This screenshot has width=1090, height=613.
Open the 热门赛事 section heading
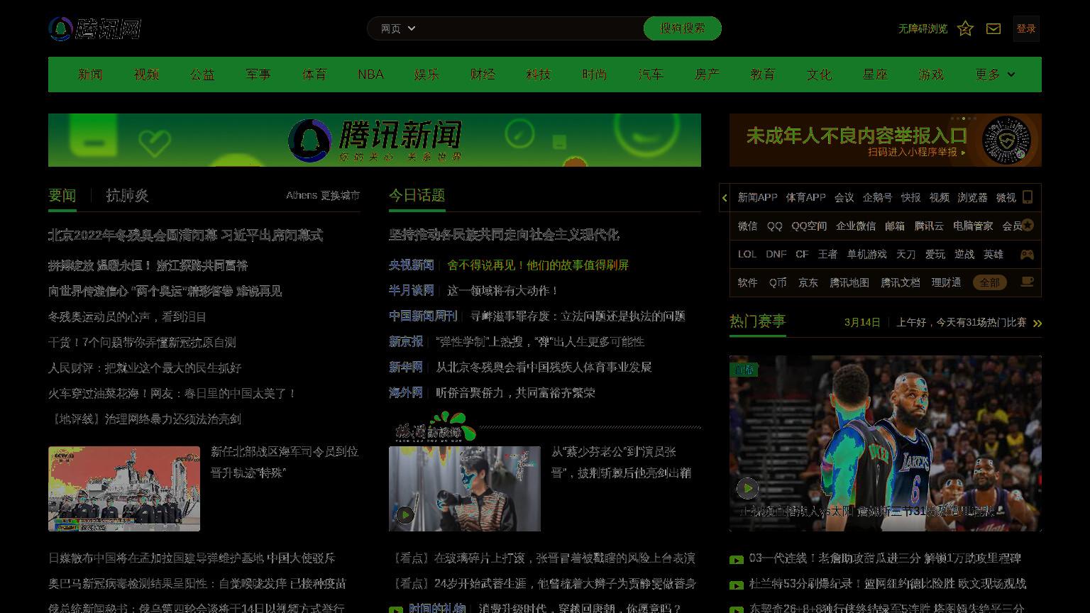pos(758,321)
